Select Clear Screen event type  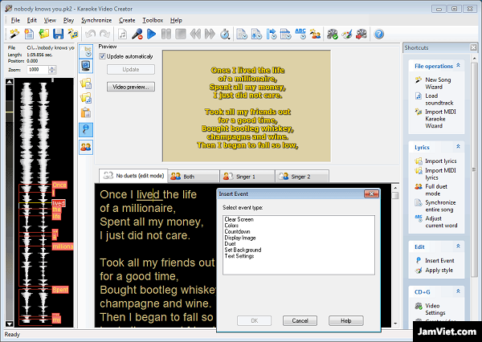click(x=239, y=219)
